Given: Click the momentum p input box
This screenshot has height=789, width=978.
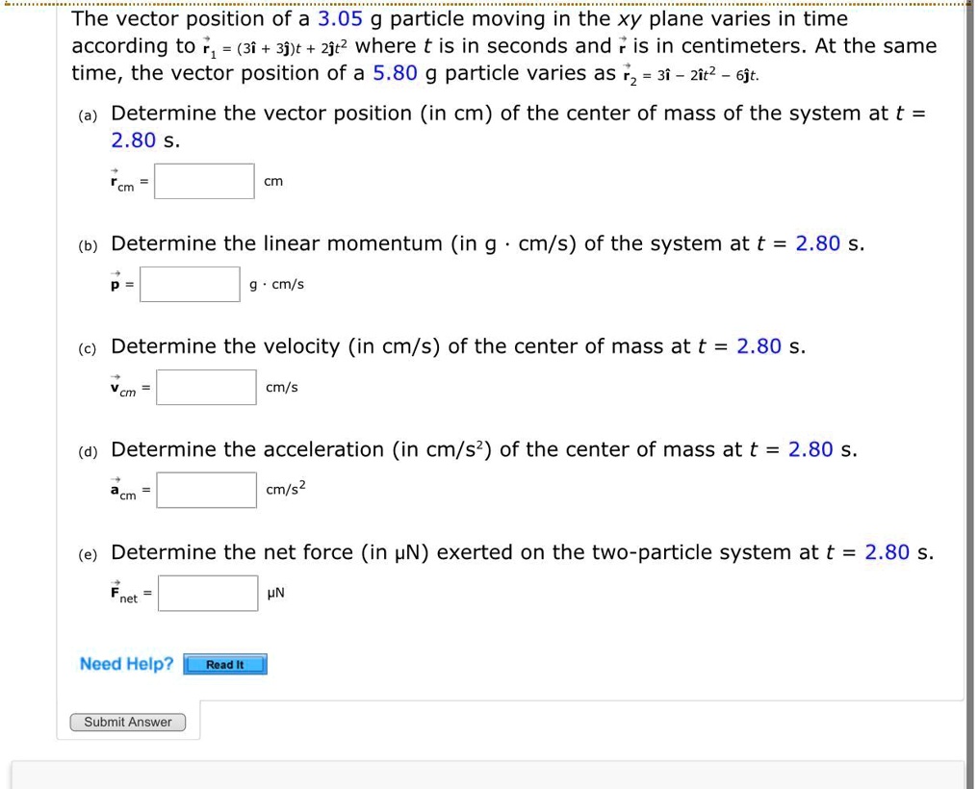Looking at the screenshot, I should click(190, 283).
